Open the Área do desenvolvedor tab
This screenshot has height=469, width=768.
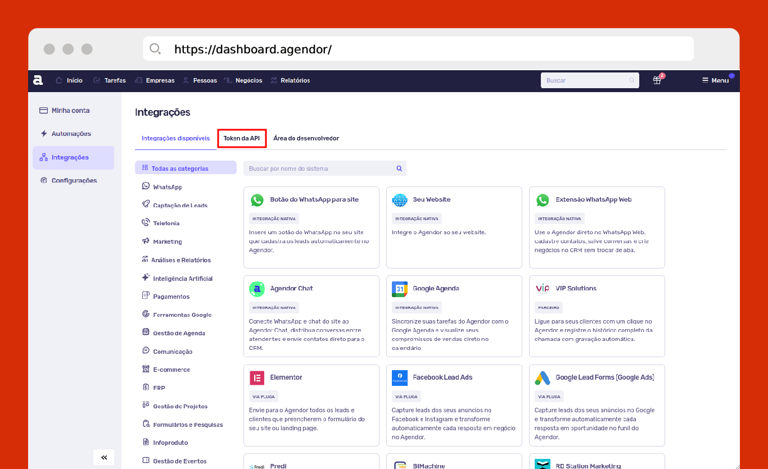click(x=306, y=138)
